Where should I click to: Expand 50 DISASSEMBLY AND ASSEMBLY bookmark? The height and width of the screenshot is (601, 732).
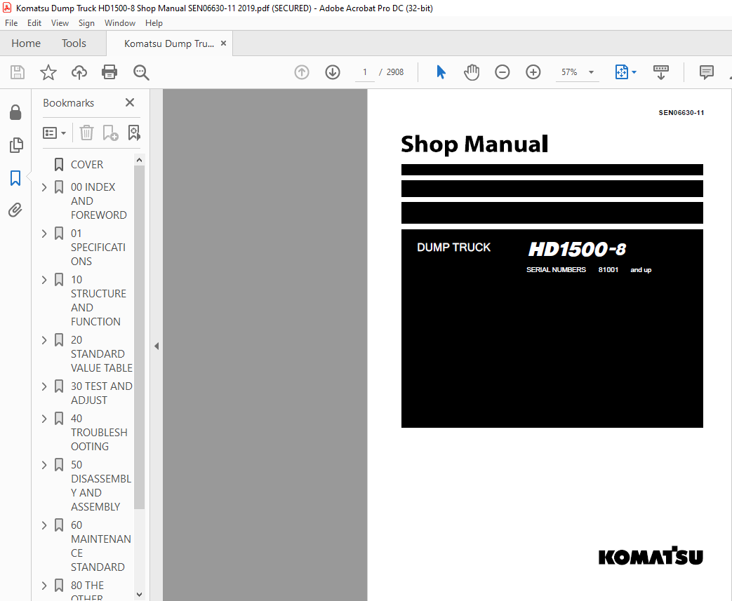[44, 465]
